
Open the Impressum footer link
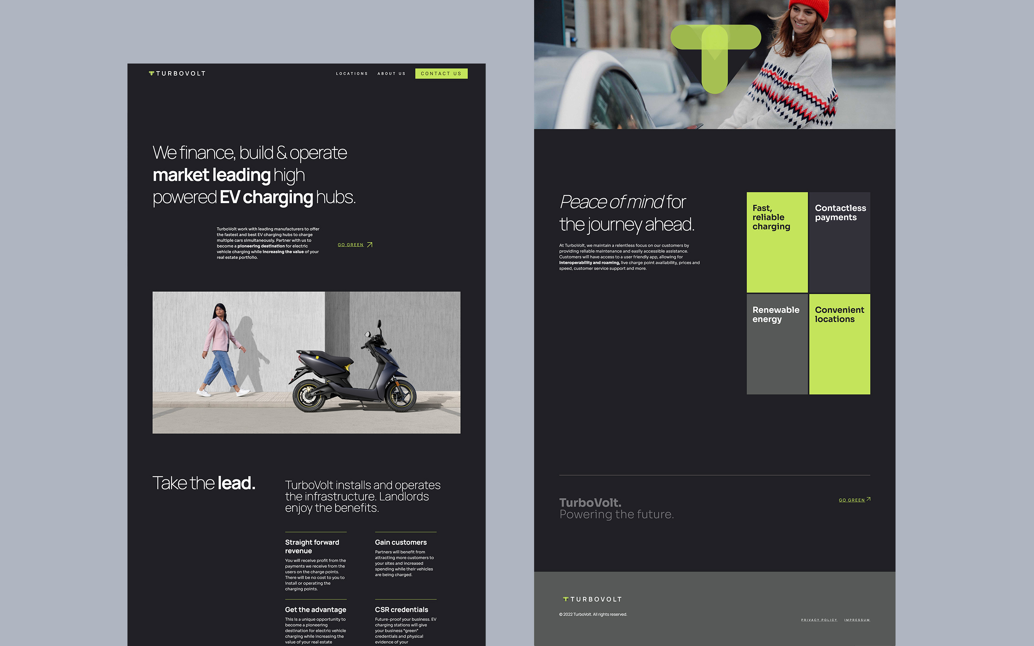(x=857, y=619)
